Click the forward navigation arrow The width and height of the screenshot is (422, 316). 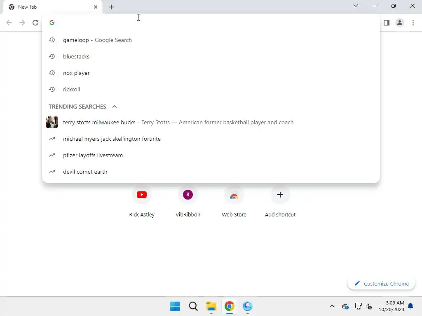click(22, 23)
